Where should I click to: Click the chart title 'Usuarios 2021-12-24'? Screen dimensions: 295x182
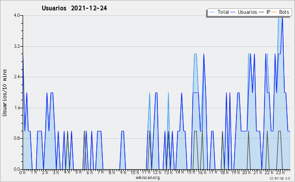click(74, 8)
